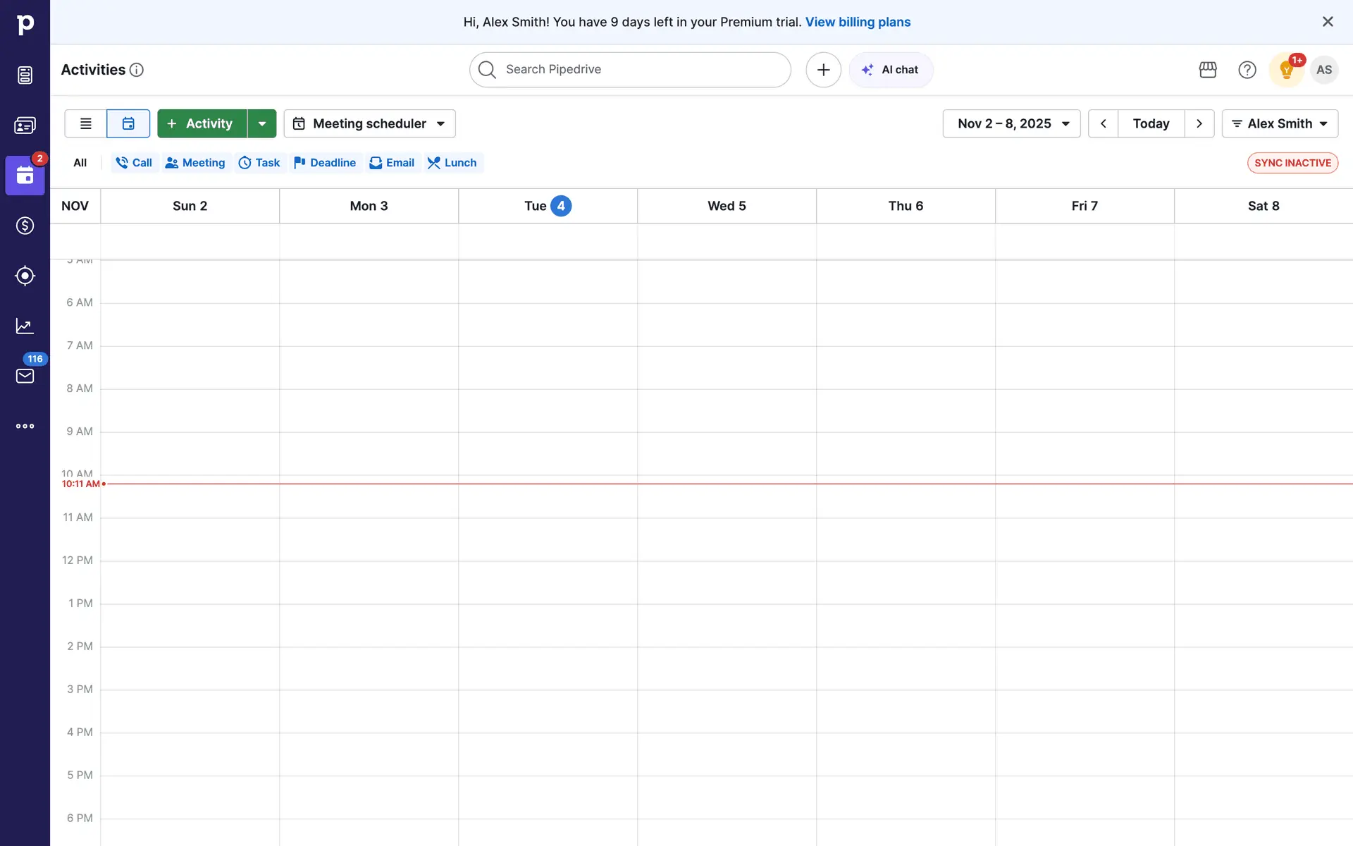Viewport: 1353px width, 846px height.
Task: Expand the Meeting scheduler dropdown
Action: [x=370, y=123]
